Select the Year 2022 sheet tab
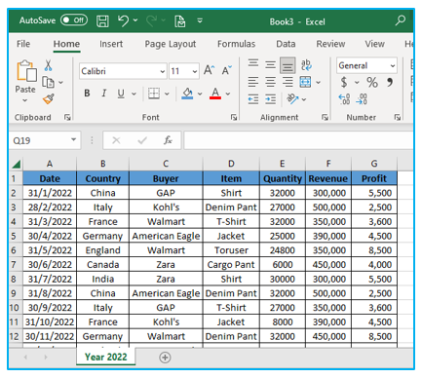This screenshot has width=422, height=378. [x=106, y=357]
